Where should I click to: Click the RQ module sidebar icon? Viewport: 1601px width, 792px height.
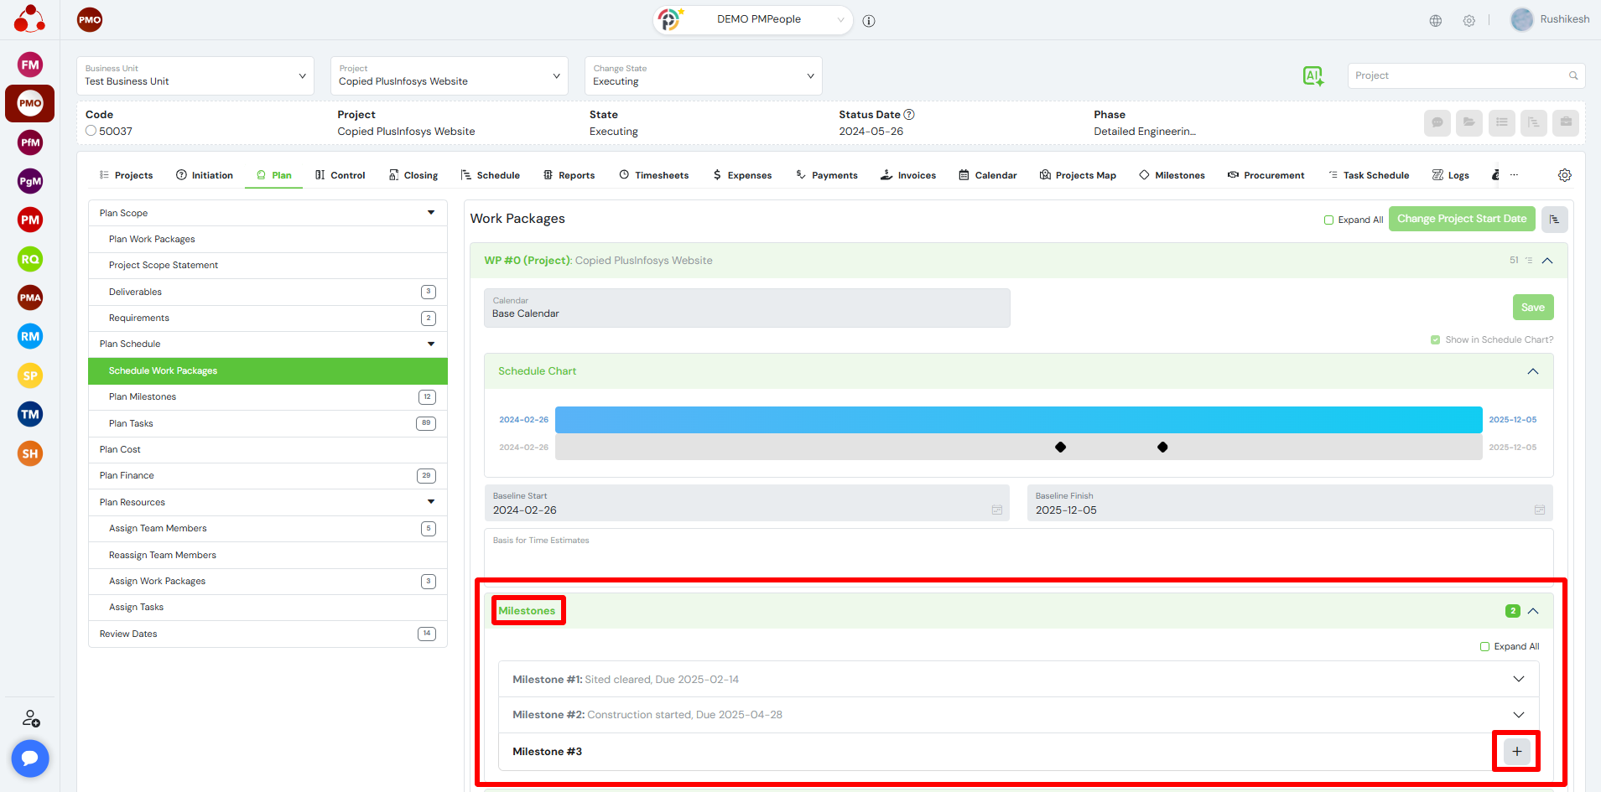click(x=30, y=259)
